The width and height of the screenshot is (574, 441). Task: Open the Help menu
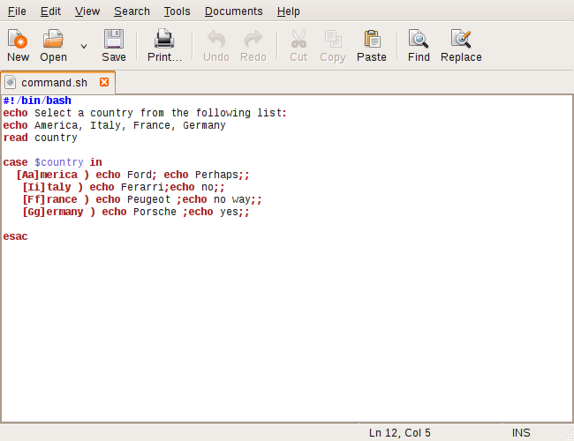tap(289, 11)
